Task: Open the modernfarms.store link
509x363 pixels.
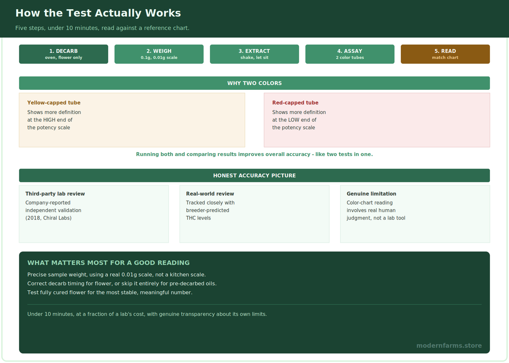Action: point(449,346)
